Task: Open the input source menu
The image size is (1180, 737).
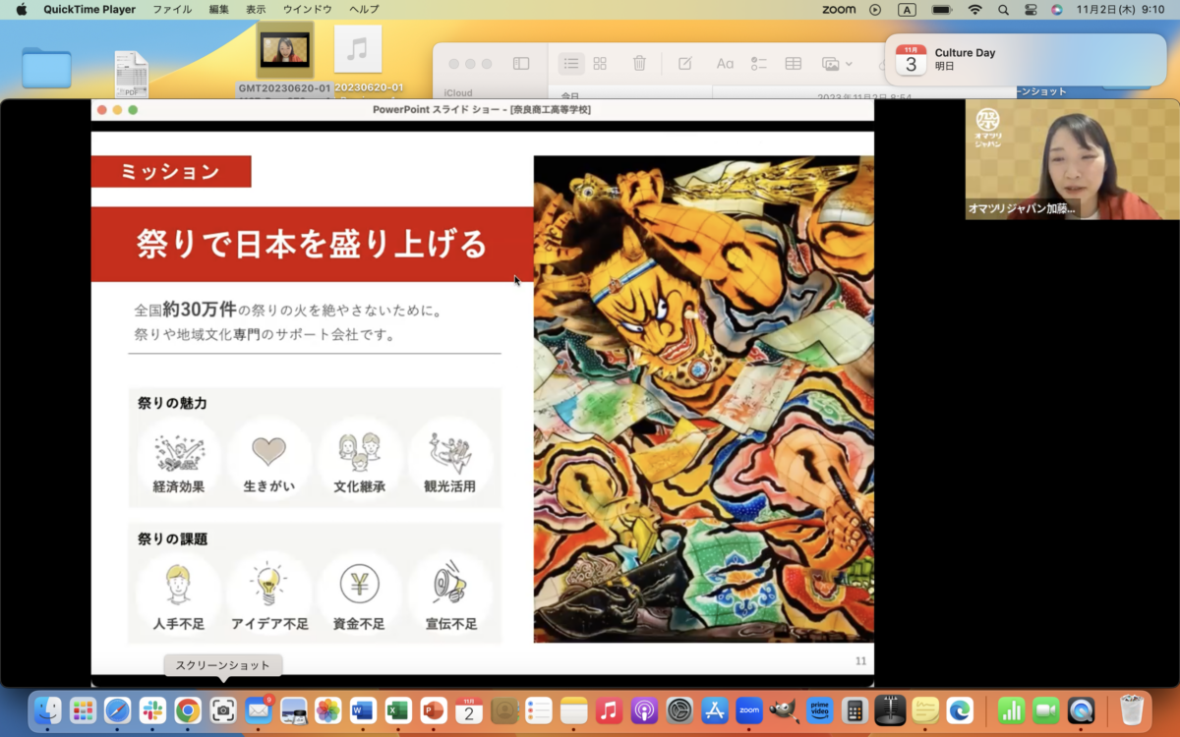Action: coord(907,10)
